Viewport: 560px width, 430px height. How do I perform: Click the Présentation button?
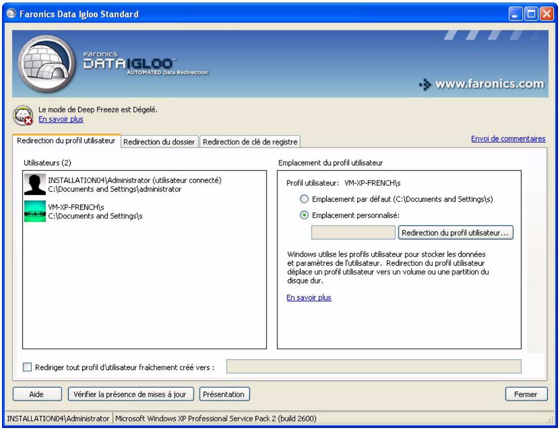224,394
